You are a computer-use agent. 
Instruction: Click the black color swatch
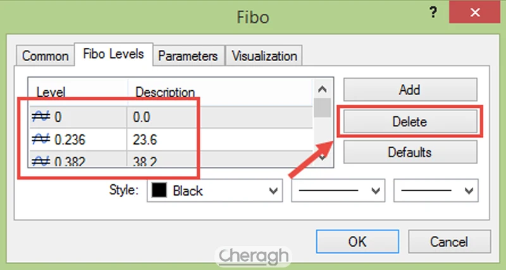159,190
